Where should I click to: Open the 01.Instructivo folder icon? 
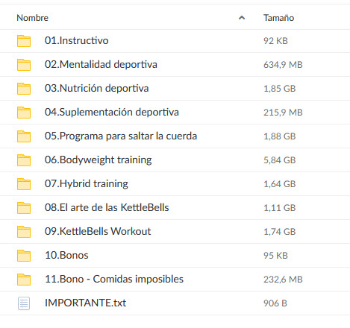tap(24, 41)
